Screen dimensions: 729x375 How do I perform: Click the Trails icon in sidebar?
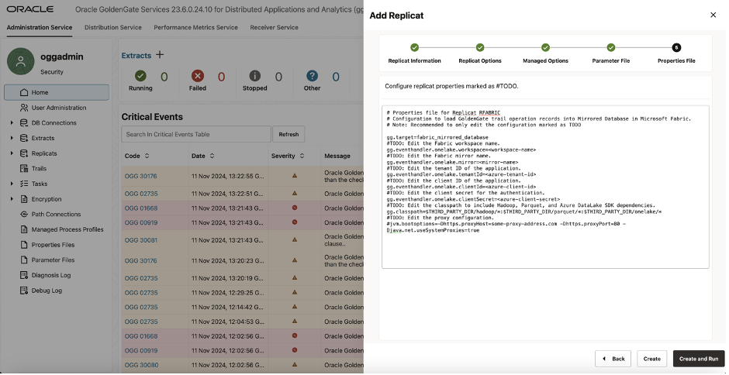point(24,168)
